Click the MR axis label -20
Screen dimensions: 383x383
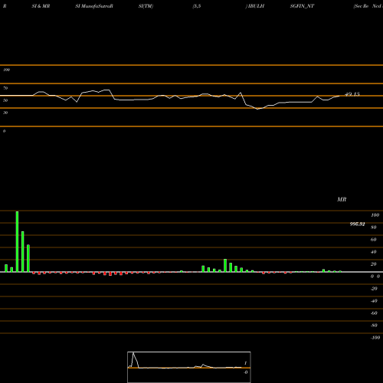(374, 289)
